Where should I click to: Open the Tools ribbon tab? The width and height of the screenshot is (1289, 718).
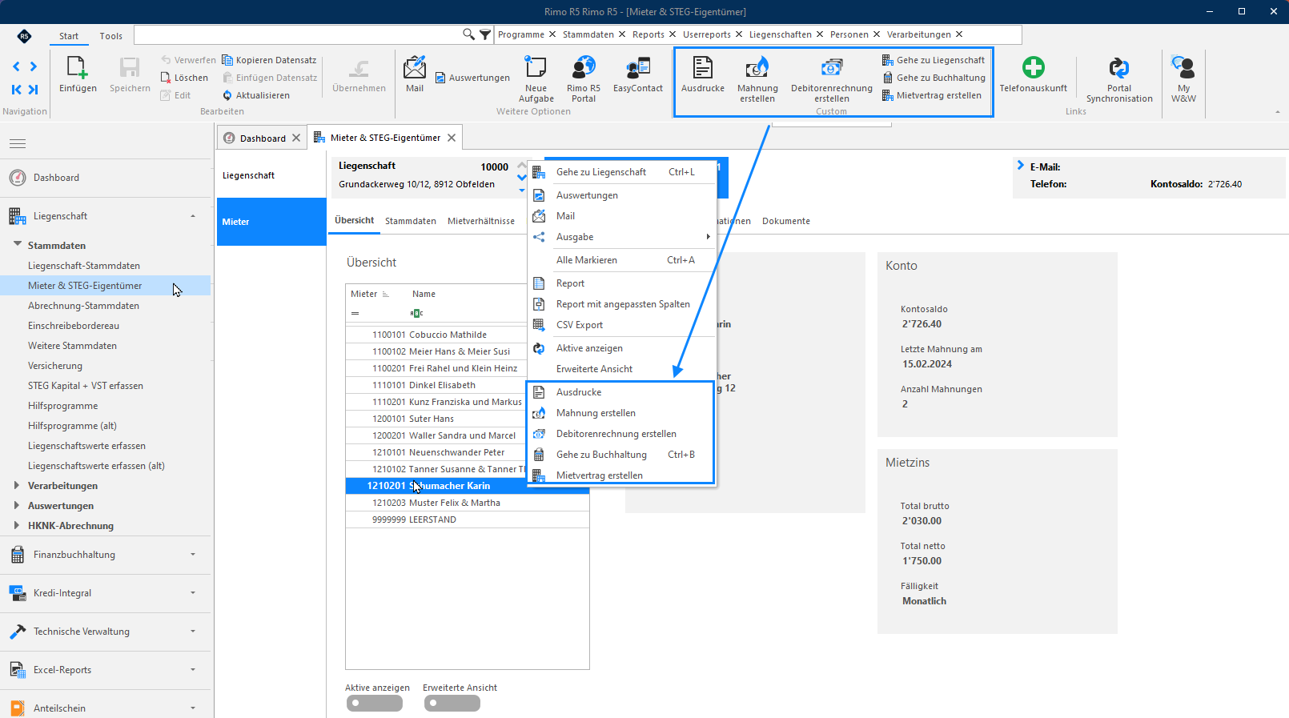(111, 36)
